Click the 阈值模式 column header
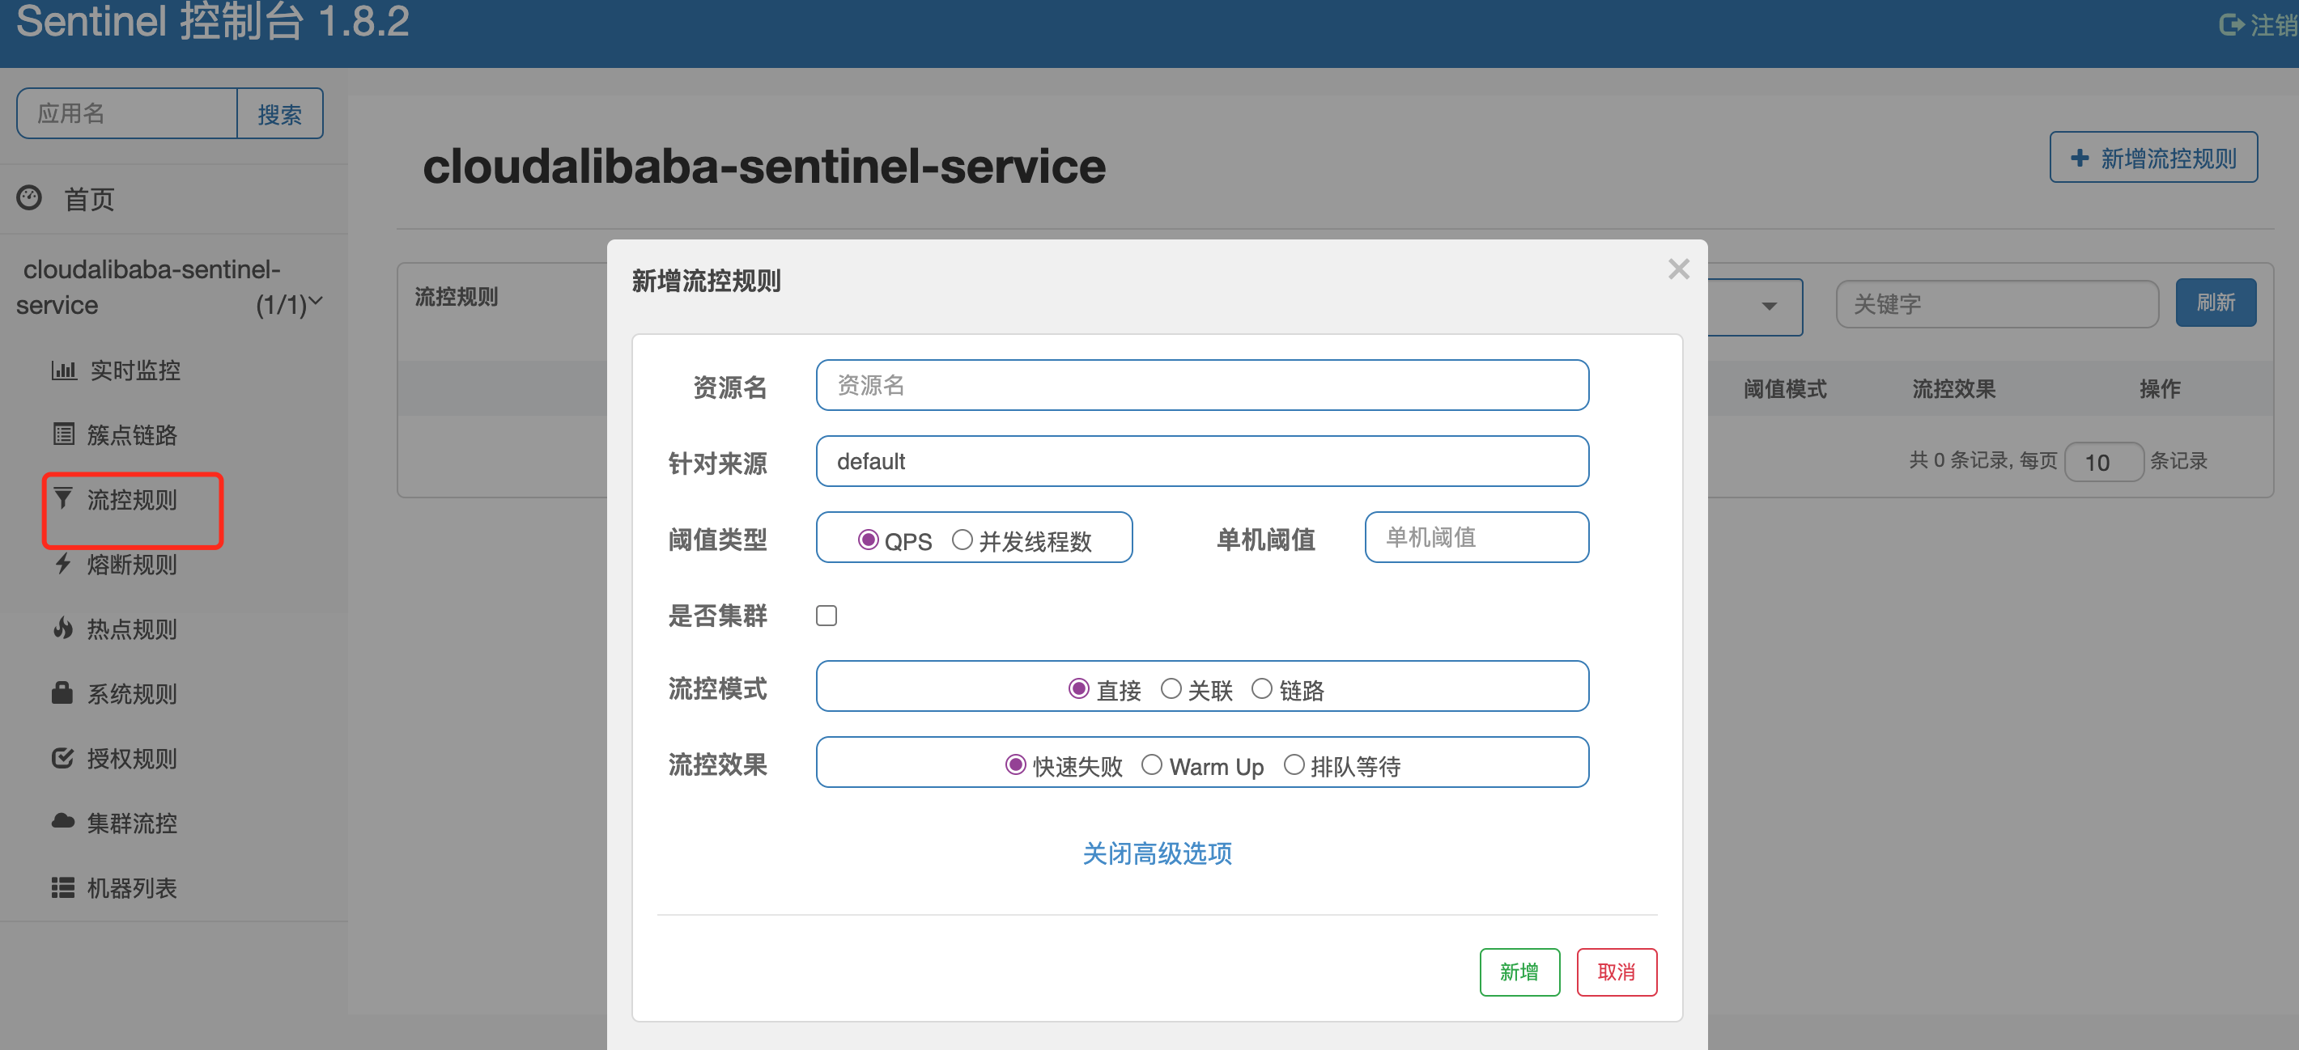This screenshot has width=2299, height=1050. [x=1784, y=388]
